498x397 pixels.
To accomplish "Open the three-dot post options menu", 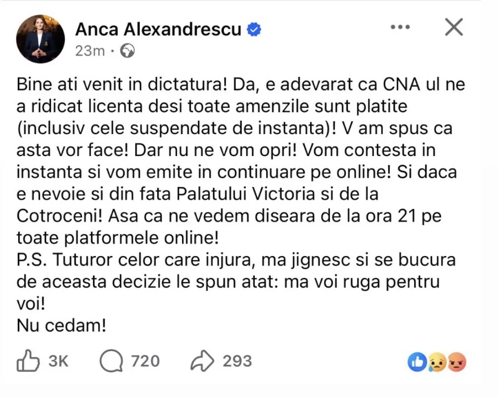I will pos(401,28).
